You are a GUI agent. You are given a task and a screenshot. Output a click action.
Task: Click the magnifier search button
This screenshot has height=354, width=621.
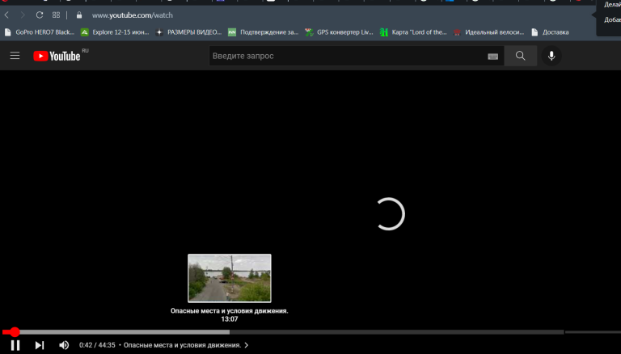(x=521, y=56)
